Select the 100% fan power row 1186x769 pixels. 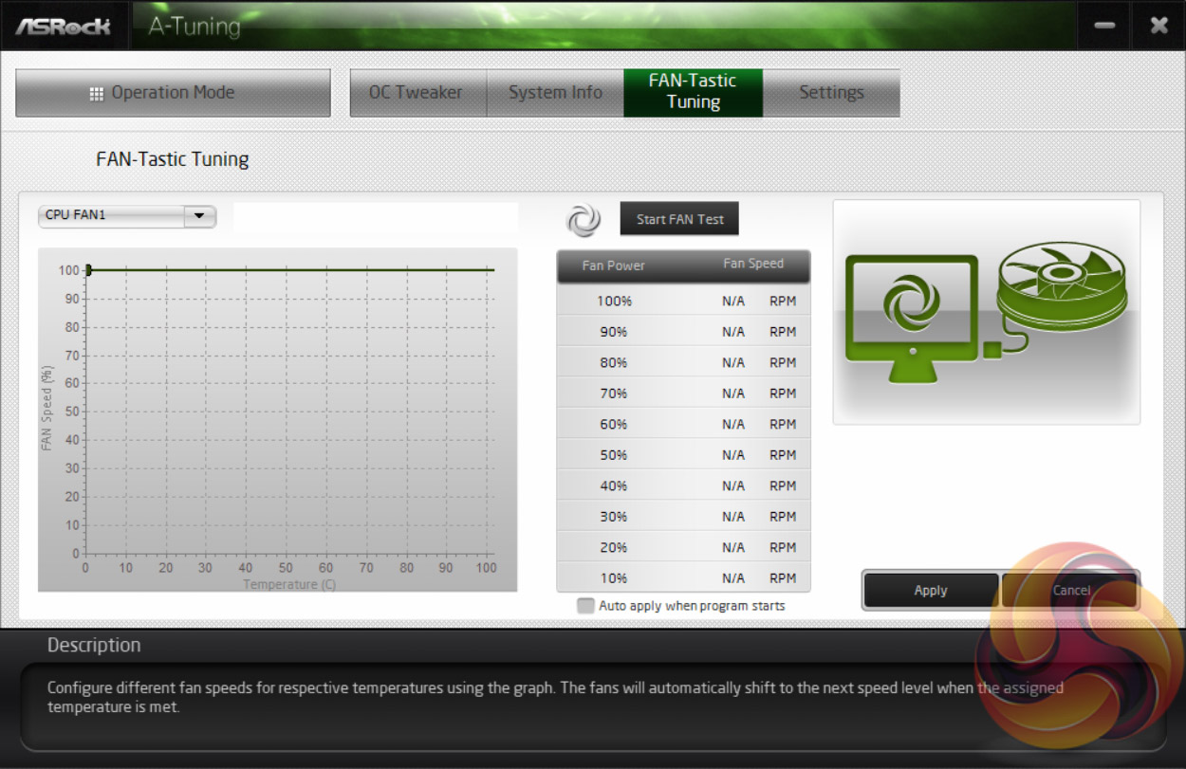coord(683,302)
